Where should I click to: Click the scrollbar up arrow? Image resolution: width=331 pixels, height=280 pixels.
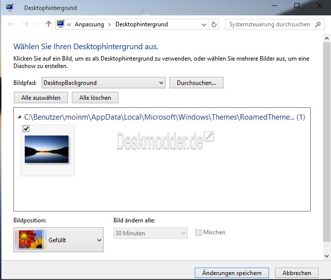[327, 38]
